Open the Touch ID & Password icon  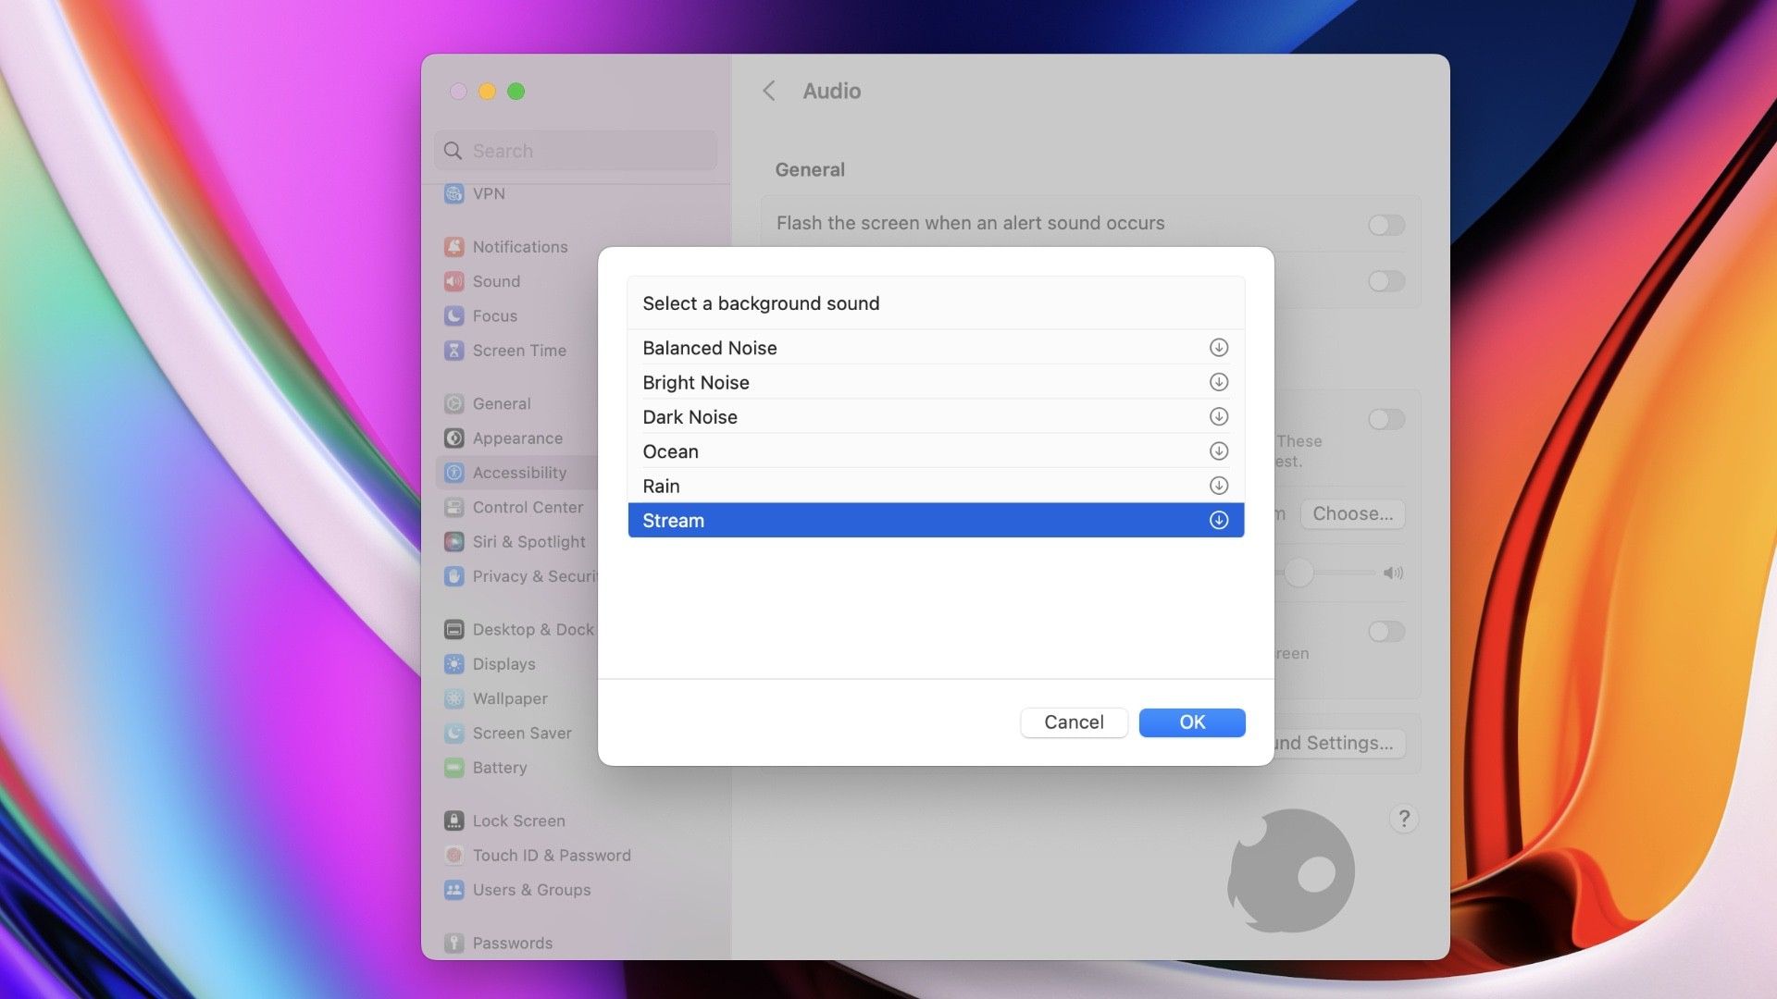454,855
